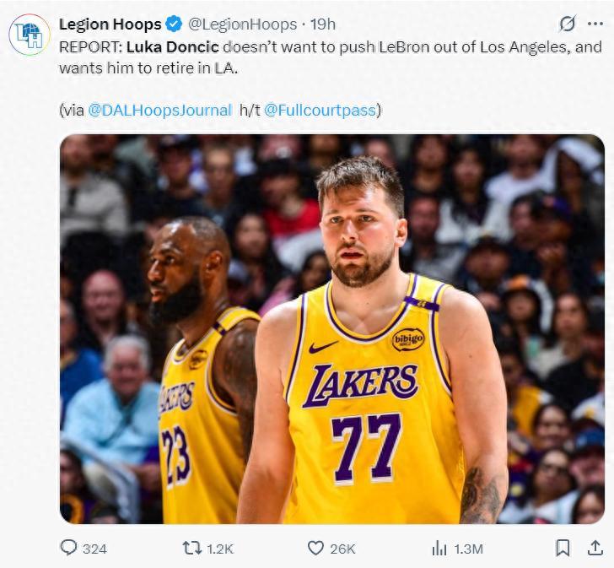Screen dimensions: 614x568
Task: Visit the @DALHoopsJournal mention
Action: [159, 110]
